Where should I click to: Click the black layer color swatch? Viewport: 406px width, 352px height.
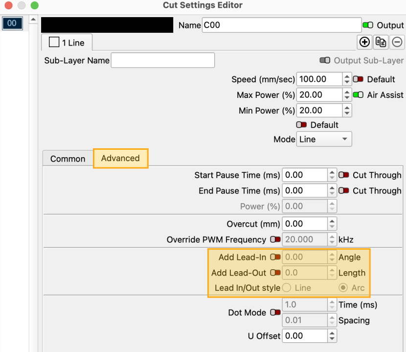tap(107, 25)
